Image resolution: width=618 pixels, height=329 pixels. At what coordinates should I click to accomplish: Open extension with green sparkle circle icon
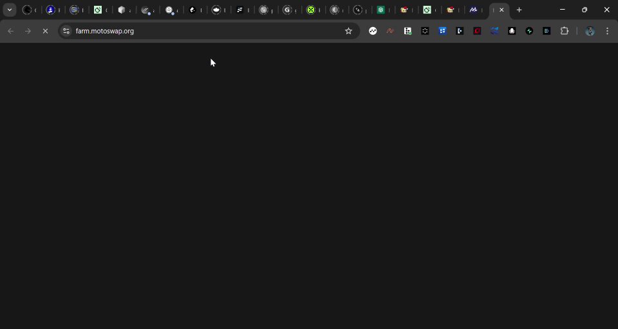(x=529, y=31)
